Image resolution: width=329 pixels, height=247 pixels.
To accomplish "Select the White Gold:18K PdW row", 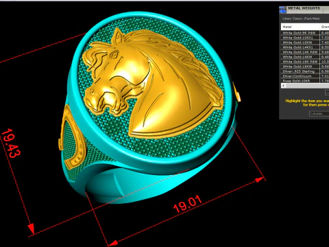I will tap(305, 62).
